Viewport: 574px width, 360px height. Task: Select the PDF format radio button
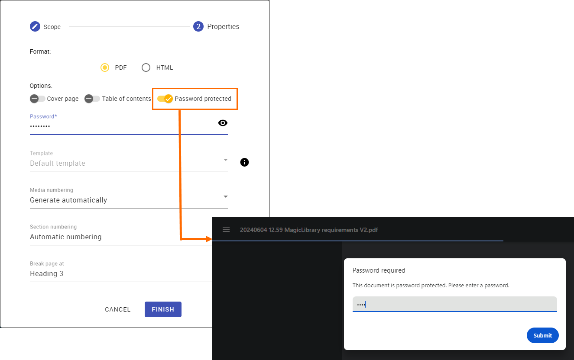[105, 67]
